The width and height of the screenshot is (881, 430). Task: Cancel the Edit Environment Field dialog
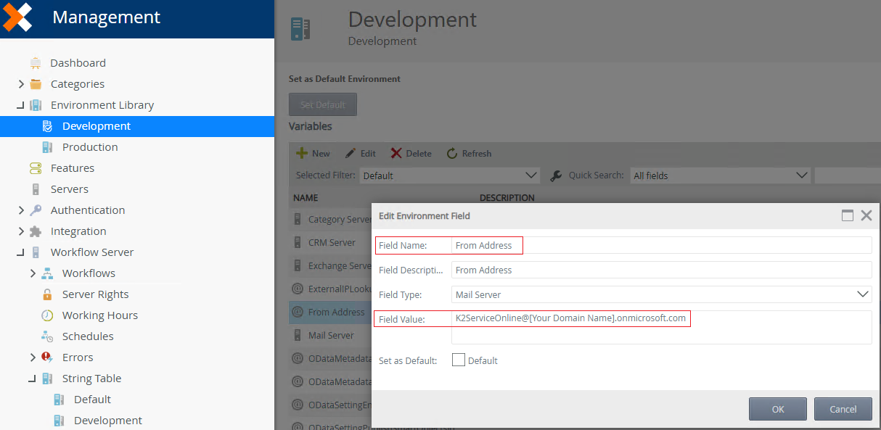point(843,409)
